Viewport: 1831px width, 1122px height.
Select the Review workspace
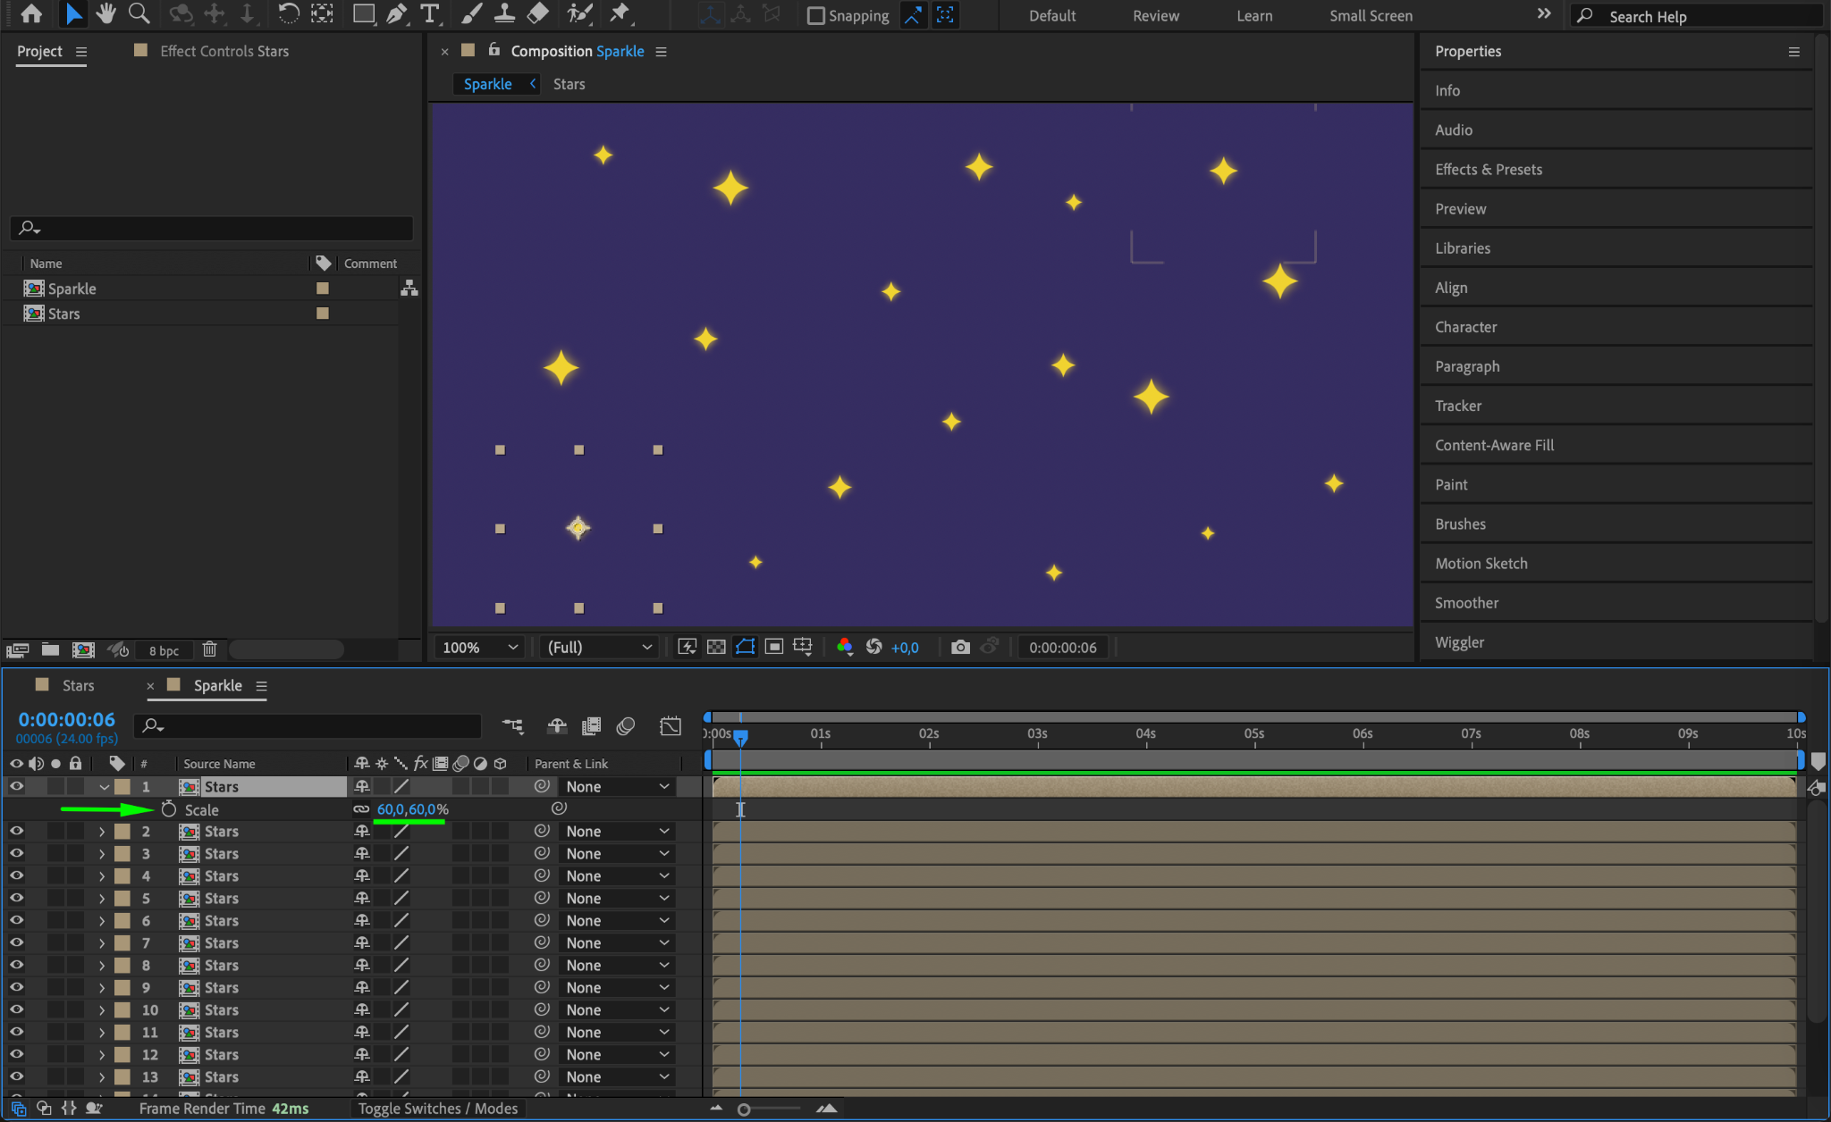click(x=1156, y=15)
